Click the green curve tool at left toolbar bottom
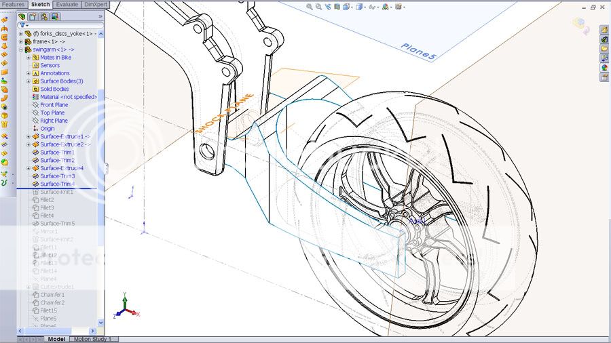 point(4,183)
